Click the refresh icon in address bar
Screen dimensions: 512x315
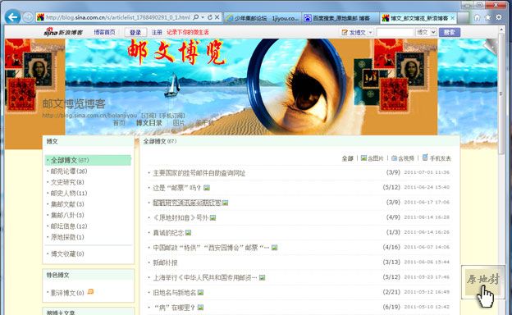[x=209, y=17]
